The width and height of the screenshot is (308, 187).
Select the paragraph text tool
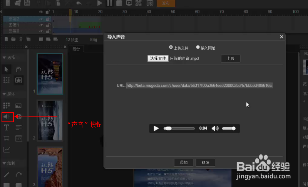18,128
